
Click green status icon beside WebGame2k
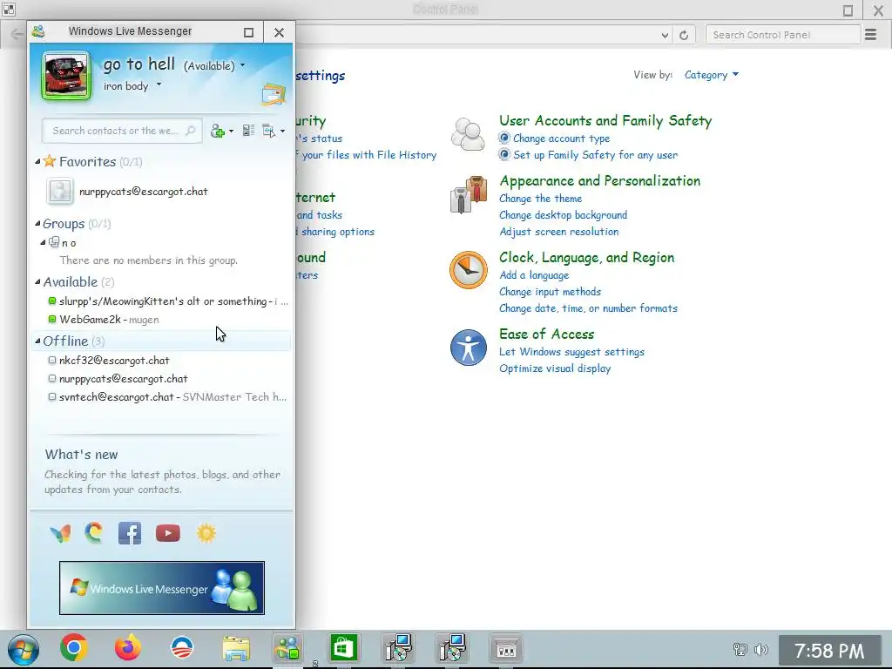pyautogui.click(x=51, y=319)
